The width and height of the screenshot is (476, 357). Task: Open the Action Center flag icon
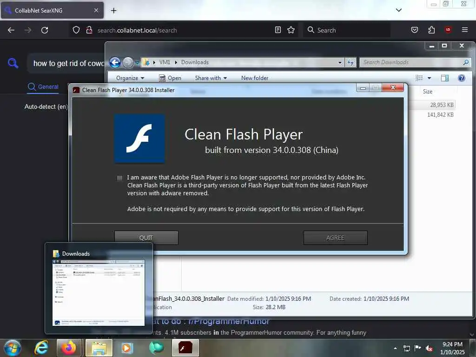tap(418, 348)
